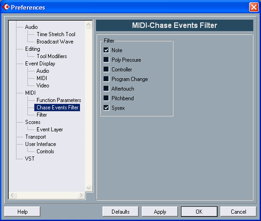Open Help for preferences

[x=22, y=212]
